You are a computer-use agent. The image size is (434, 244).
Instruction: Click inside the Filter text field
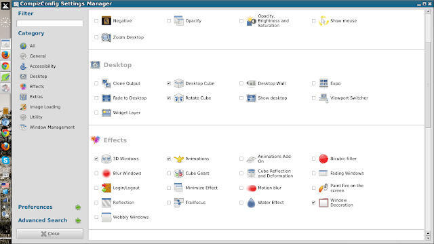50,24
